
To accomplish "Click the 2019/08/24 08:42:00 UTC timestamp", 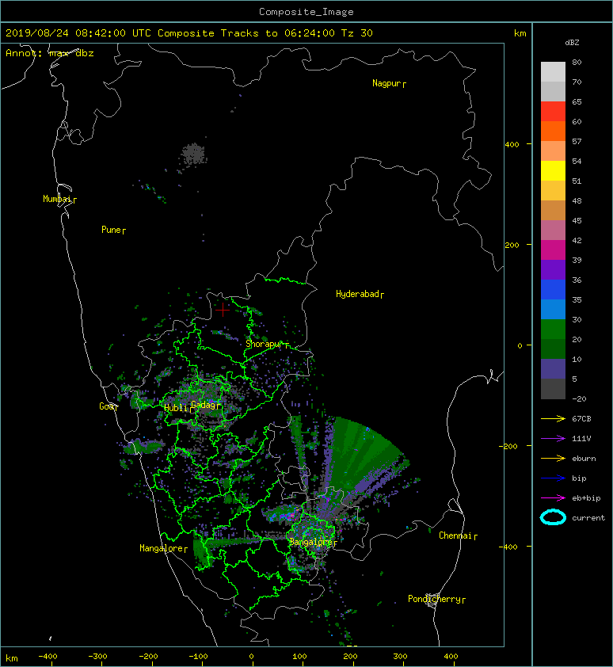I will coord(78,33).
